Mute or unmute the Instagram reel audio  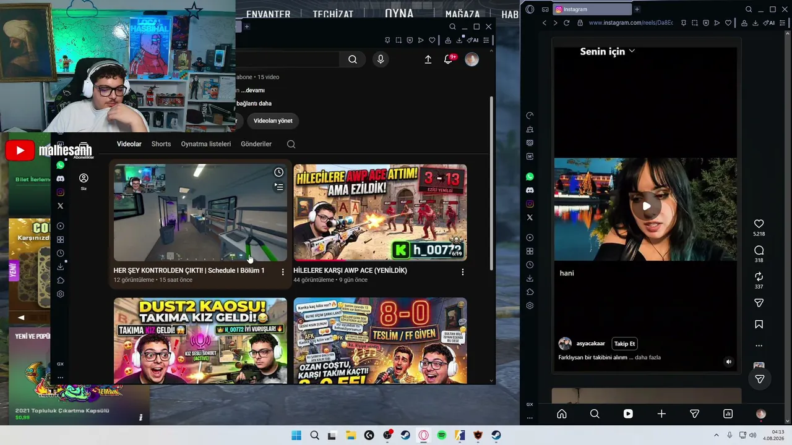[x=728, y=362]
